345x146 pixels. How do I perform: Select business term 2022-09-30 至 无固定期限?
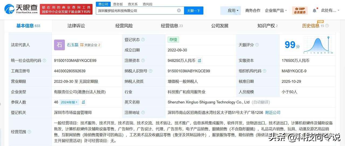click(x=76, y=81)
